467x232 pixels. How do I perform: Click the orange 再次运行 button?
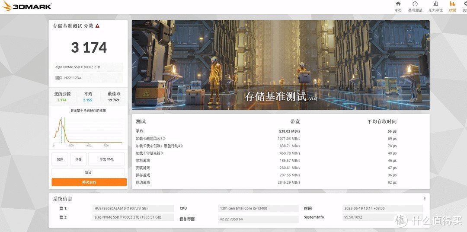pyautogui.click(x=89, y=182)
